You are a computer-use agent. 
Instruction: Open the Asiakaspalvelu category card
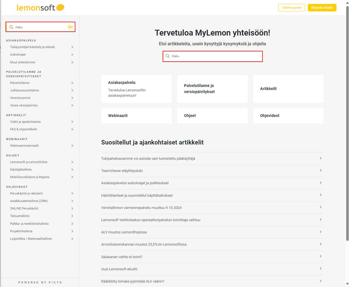[136, 89]
